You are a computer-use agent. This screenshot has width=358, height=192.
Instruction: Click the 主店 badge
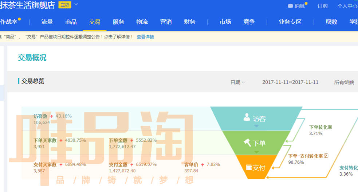click(65, 5)
